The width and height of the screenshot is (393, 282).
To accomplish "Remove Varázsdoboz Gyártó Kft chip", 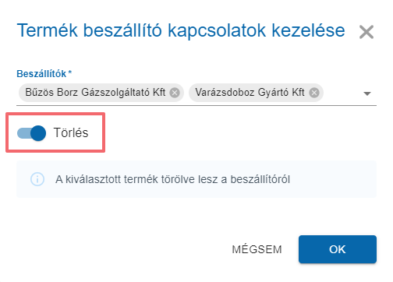I will pos(314,93).
